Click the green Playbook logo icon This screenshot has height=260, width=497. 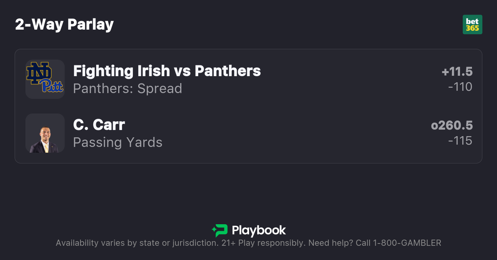click(x=220, y=230)
